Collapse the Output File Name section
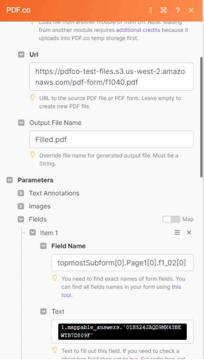This screenshot has width=204, height=360. pos(21,122)
